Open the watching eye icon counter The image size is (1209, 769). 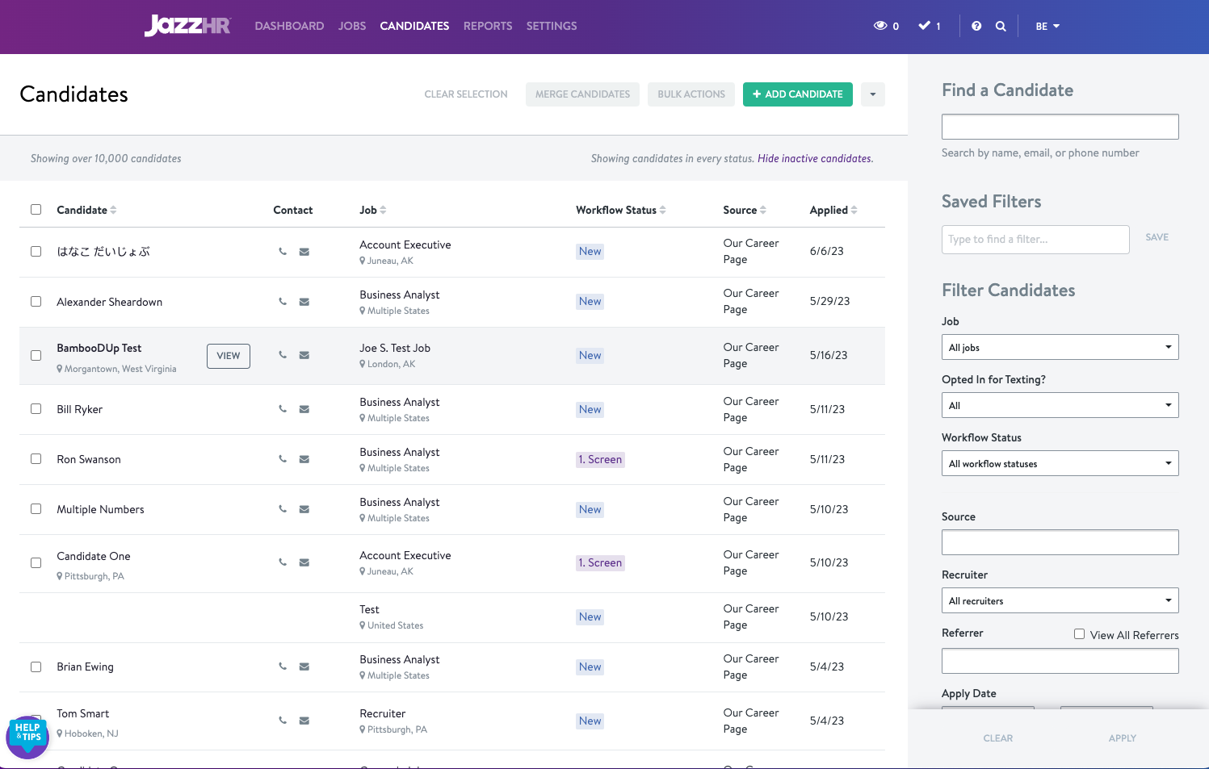point(886,26)
